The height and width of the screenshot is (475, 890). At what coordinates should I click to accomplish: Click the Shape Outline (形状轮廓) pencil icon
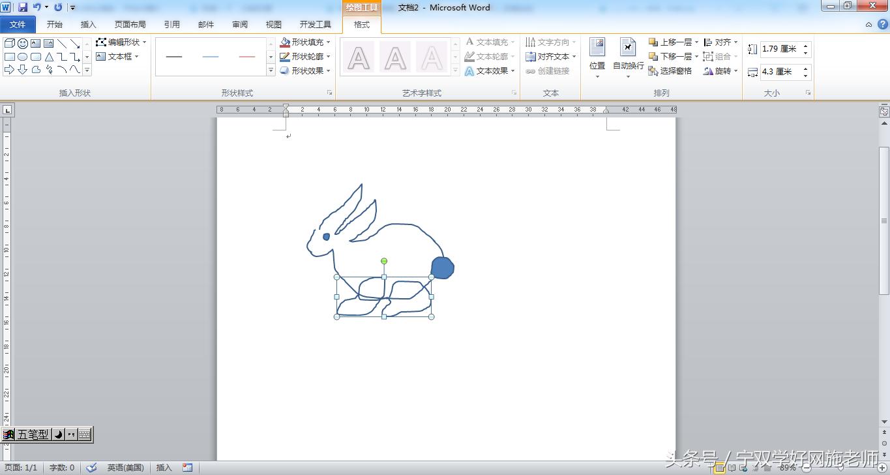(x=285, y=56)
